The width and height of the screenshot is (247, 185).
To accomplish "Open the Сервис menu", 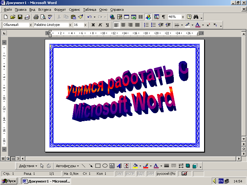I will pos(74,10).
